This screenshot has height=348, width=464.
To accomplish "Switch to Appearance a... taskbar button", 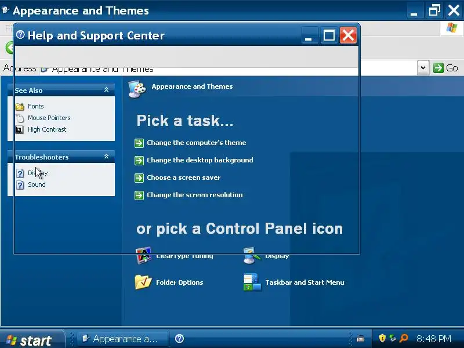I will pyautogui.click(x=123, y=339).
